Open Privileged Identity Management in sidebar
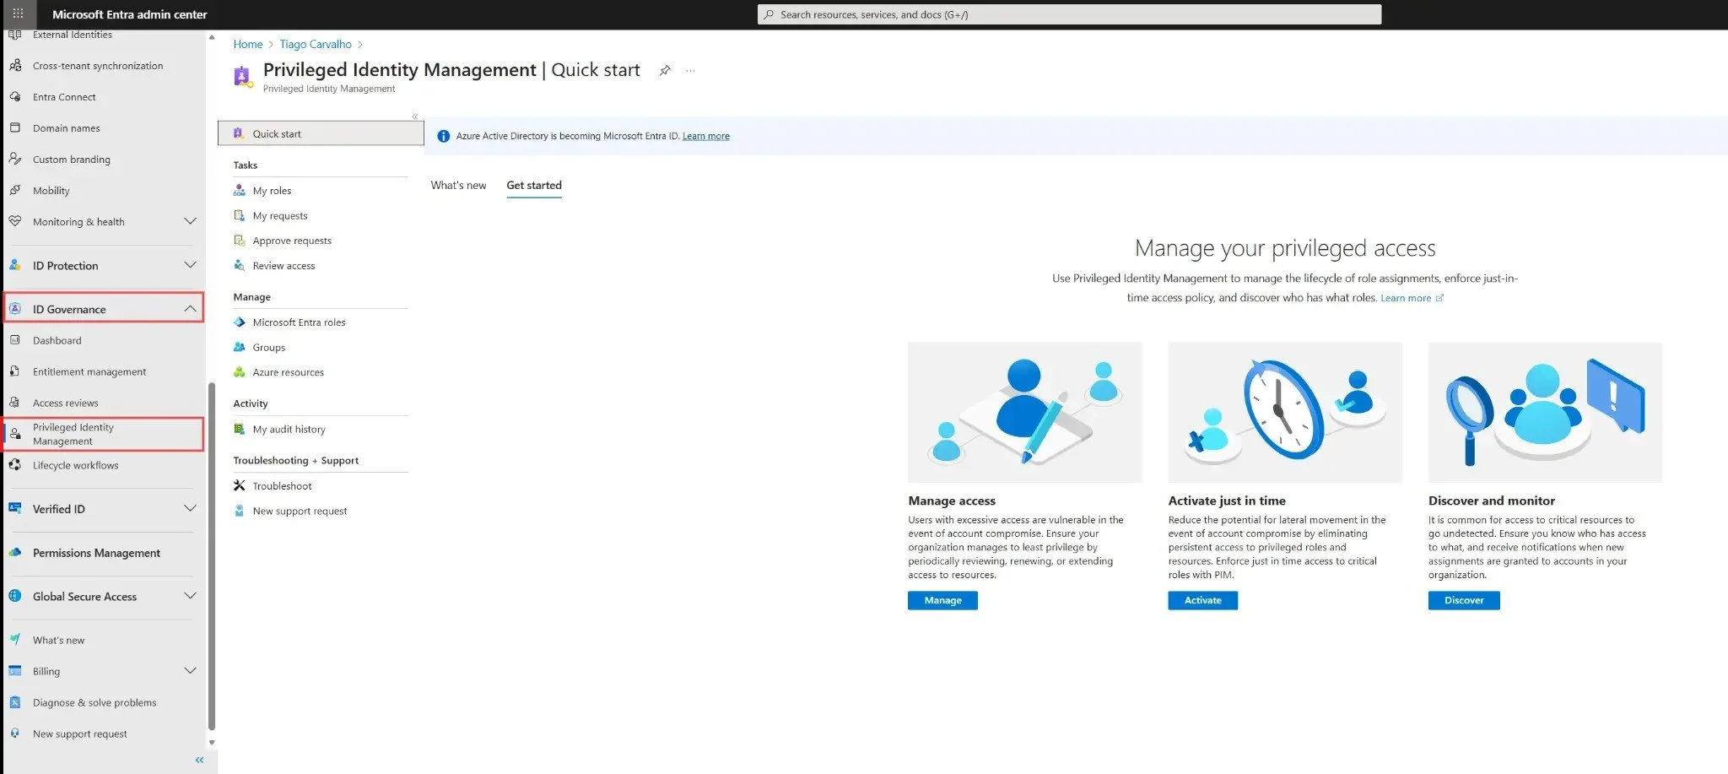 [104, 434]
